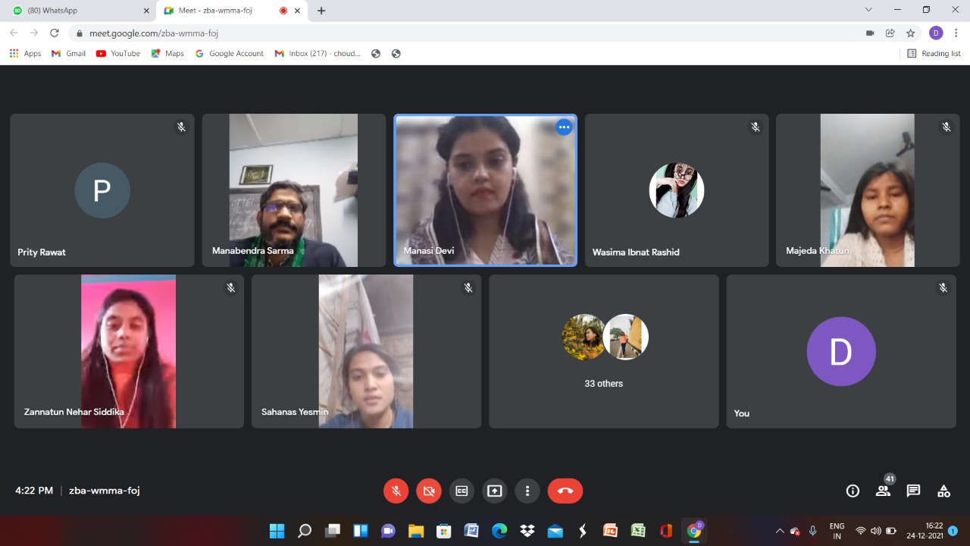This screenshot has height=546, width=970.
Task: Open File Explorer from the taskbar
Action: pyautogui.click(x=415, y=531)
